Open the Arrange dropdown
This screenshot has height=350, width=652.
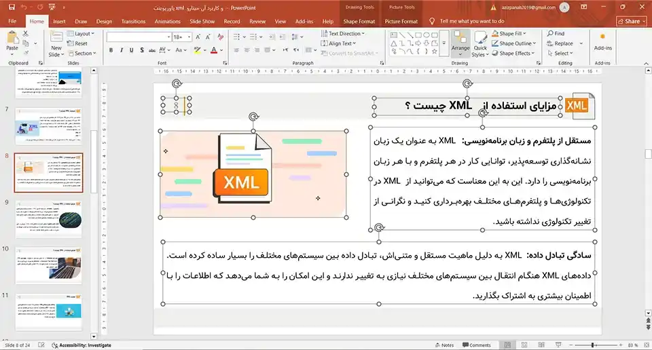click(x=460, y=43)
